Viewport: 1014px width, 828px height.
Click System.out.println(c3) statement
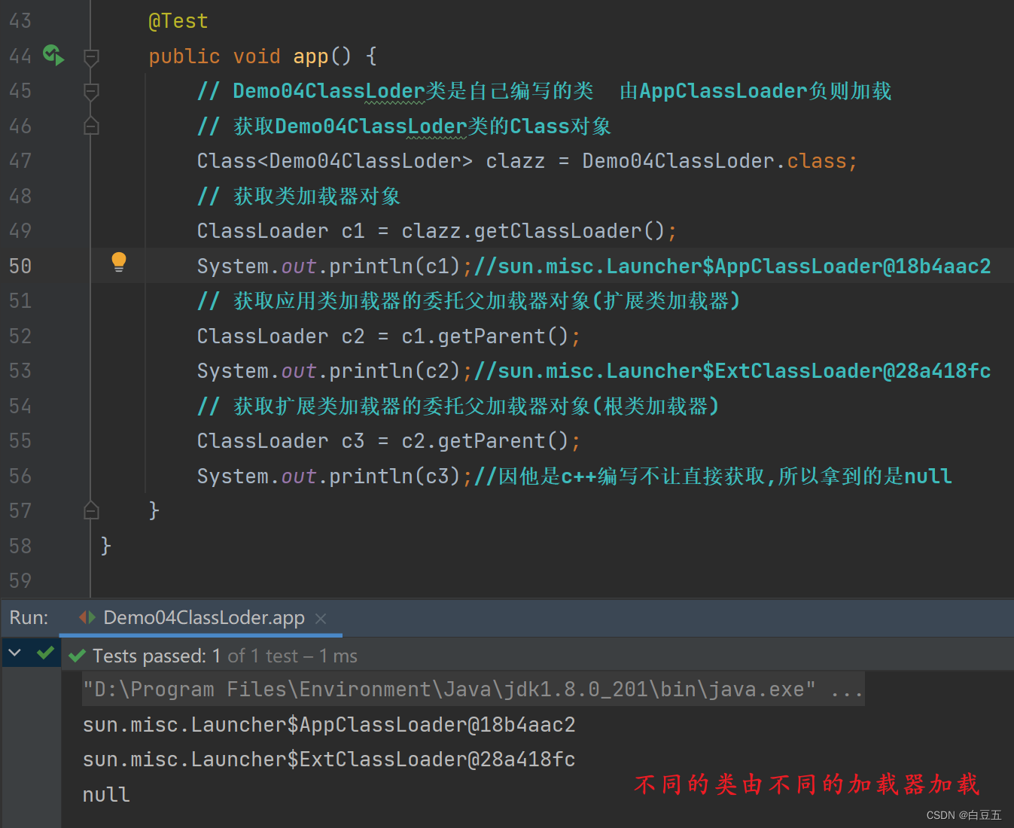pos(334,476)
